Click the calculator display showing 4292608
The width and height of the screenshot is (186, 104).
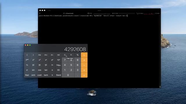tap(75, 49)
